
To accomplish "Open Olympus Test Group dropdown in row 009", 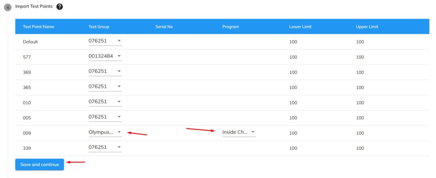I will pyautogui.click(x=105, y=132).
